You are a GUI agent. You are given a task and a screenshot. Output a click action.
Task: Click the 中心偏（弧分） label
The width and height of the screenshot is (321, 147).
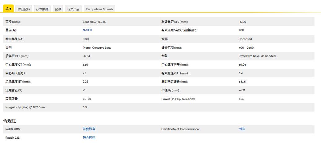tap(16, 73)
